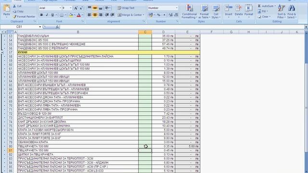Open the font color dropdown arrow

click(82, 15)
